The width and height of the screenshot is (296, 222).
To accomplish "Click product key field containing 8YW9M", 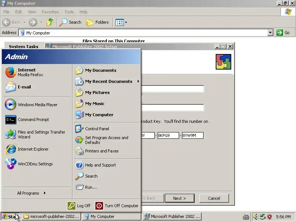I will click(x=192, y=135).
